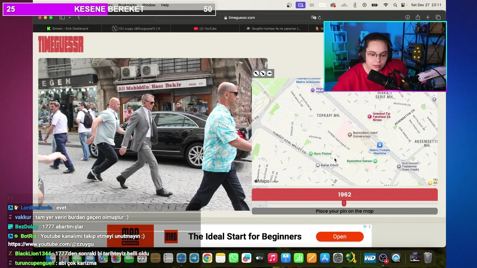
Task: Switch to the (2) YouTube tab
Action: tap(205, 28)
